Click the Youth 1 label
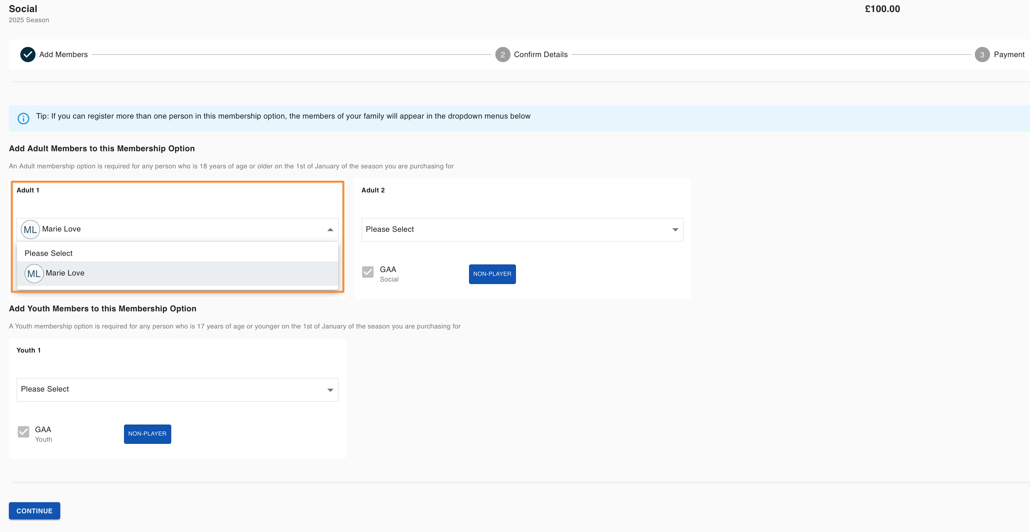Screen dimensions: 1030x532 pos(29,350)
